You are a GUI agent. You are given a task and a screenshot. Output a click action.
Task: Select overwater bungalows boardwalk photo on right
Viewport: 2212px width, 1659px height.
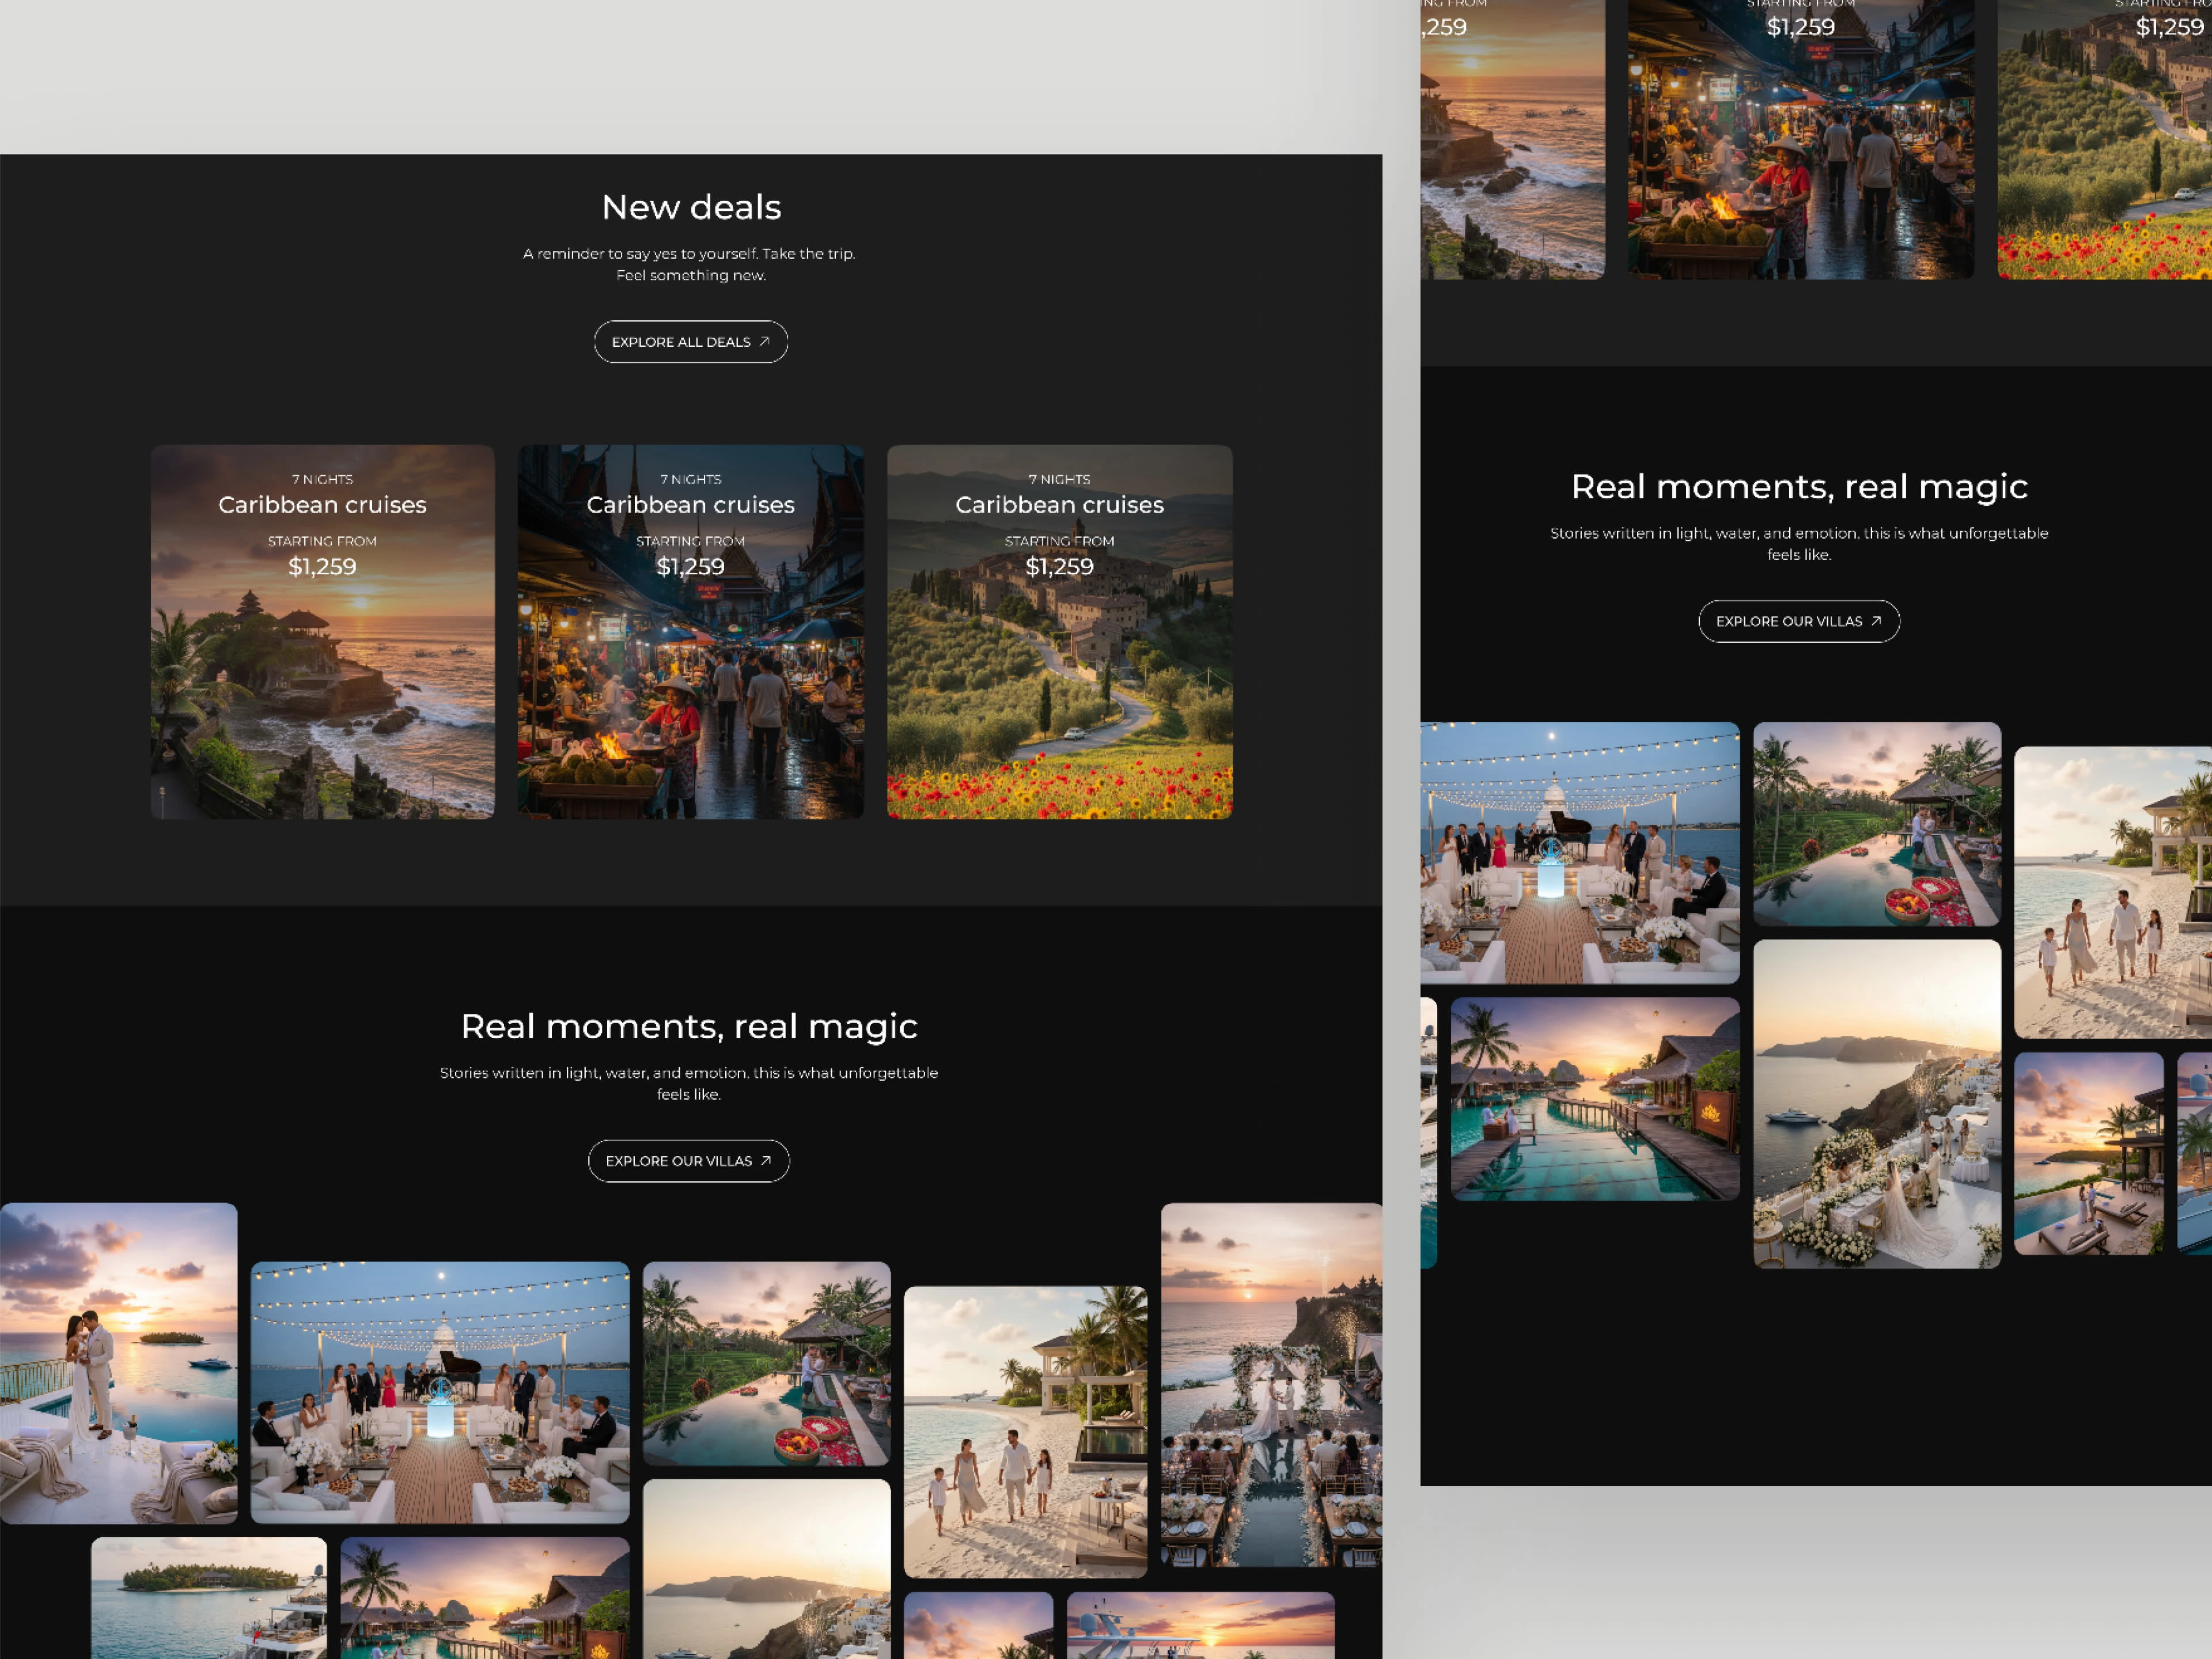coord(1594,1098)
